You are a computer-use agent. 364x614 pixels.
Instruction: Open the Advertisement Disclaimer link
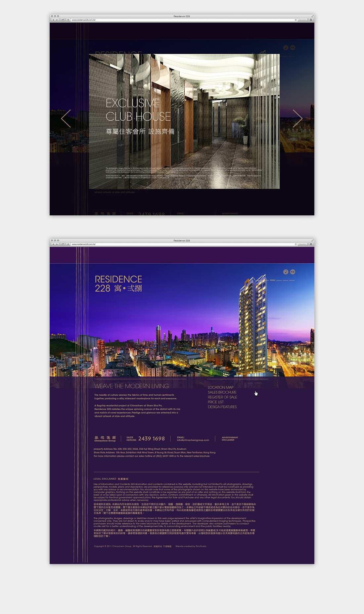click(230, 439)
